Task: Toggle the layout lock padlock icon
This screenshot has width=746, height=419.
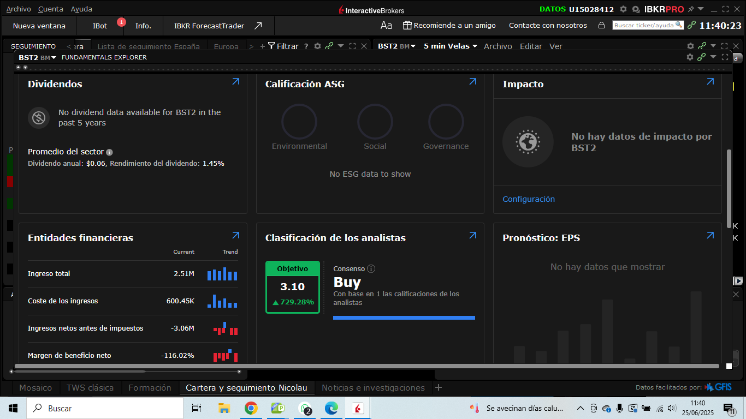Action: [x=601, y=26]
